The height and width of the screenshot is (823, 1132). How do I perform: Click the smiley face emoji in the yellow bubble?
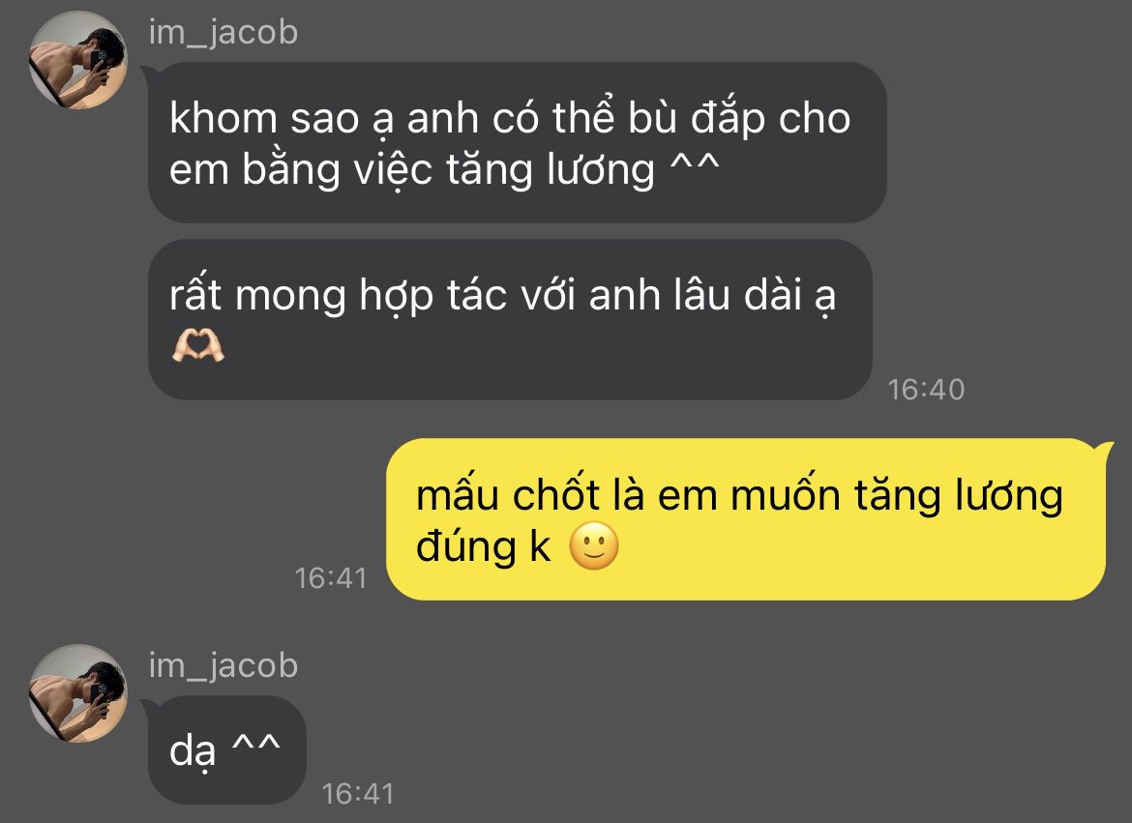[x=594, y=546]
